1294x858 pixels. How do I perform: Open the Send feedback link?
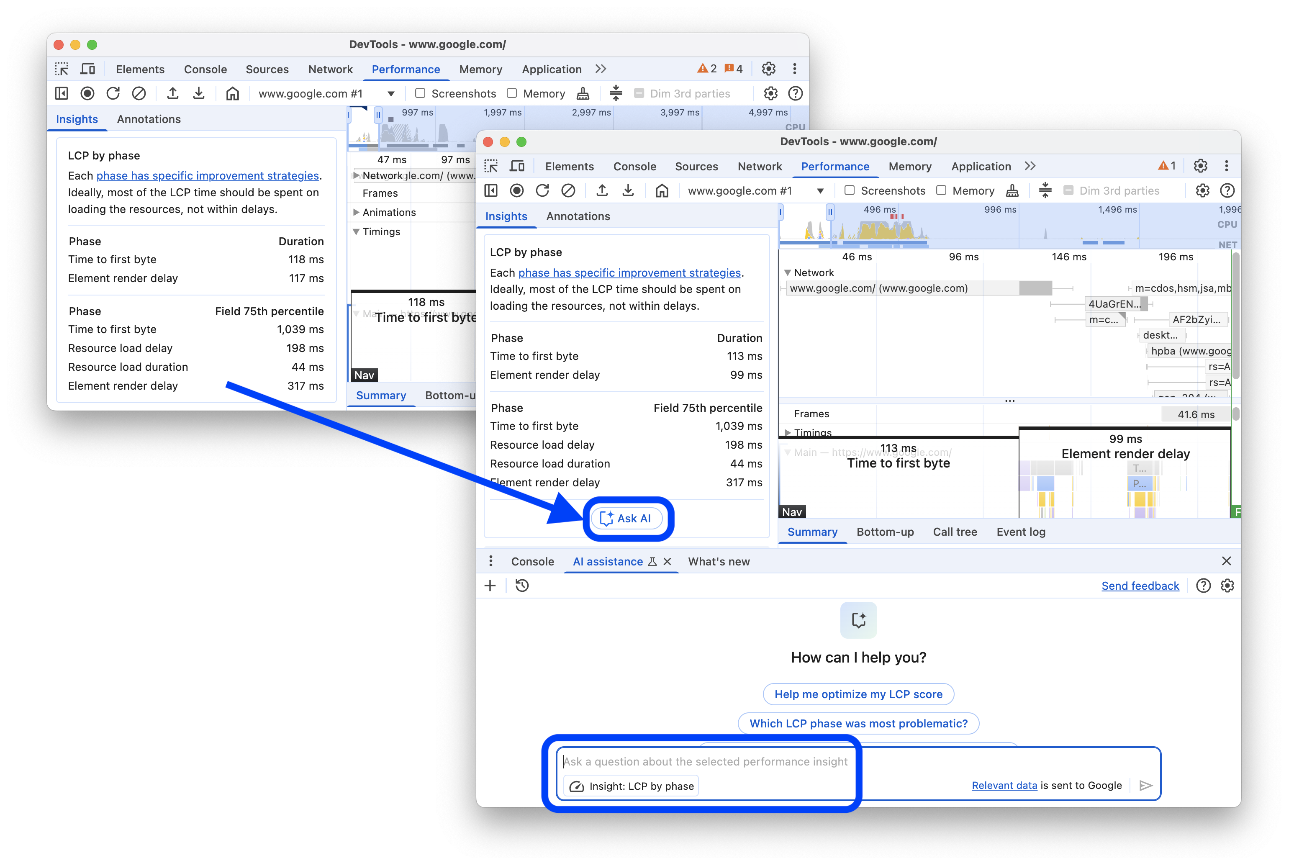(x=1140, y=586)
